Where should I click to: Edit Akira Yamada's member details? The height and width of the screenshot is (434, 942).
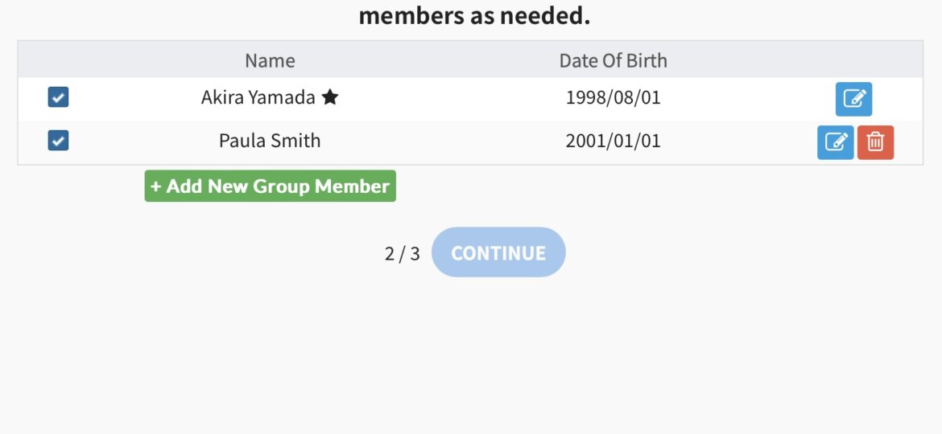coord(853,99)
